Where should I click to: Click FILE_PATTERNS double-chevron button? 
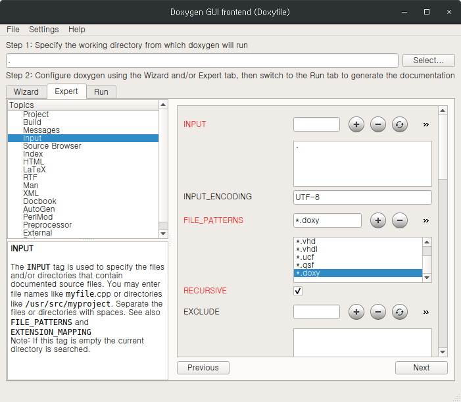click(425, 220)
